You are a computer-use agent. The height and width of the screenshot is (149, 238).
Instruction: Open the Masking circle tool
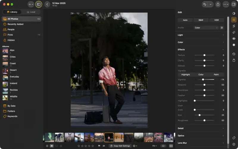coord(234,45)
